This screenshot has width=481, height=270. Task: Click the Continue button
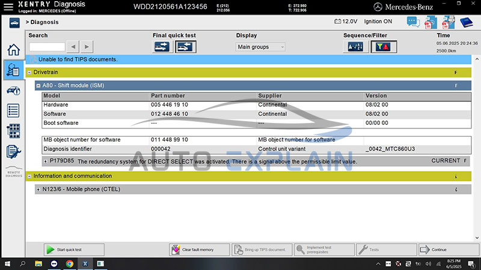click(x=449, y=250)
